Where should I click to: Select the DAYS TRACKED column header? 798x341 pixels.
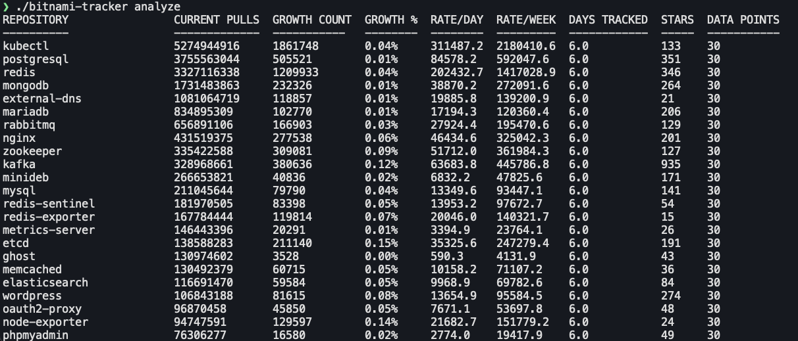(x=608, y=20)
